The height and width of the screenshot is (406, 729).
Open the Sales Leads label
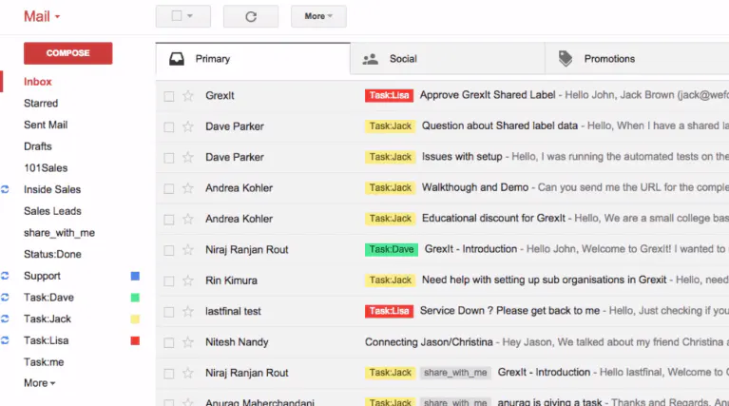coord(52,211)
